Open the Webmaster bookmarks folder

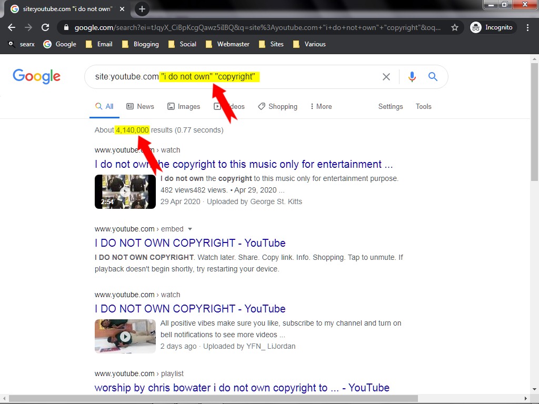coord(227,44)
